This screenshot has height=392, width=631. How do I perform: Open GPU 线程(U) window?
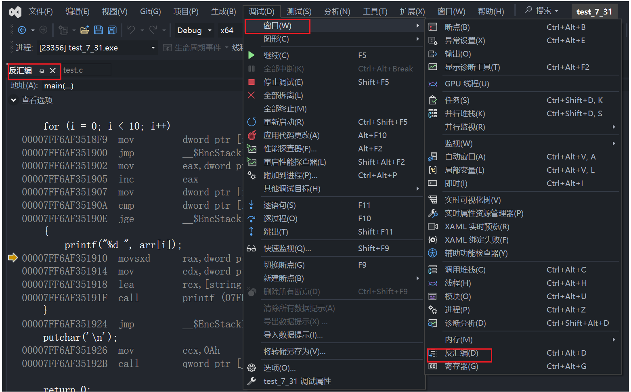coord(524,84)
